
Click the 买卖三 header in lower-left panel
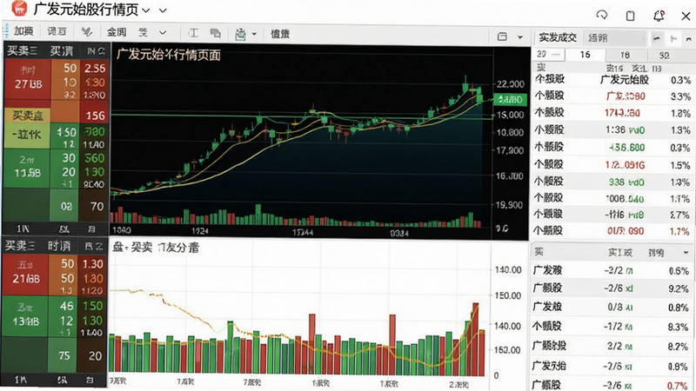[x=20, y=246]
